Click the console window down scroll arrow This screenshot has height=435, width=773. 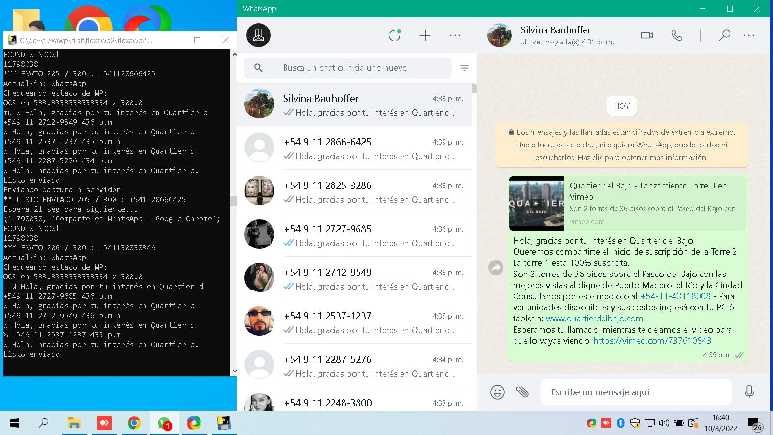click(234, 371)
